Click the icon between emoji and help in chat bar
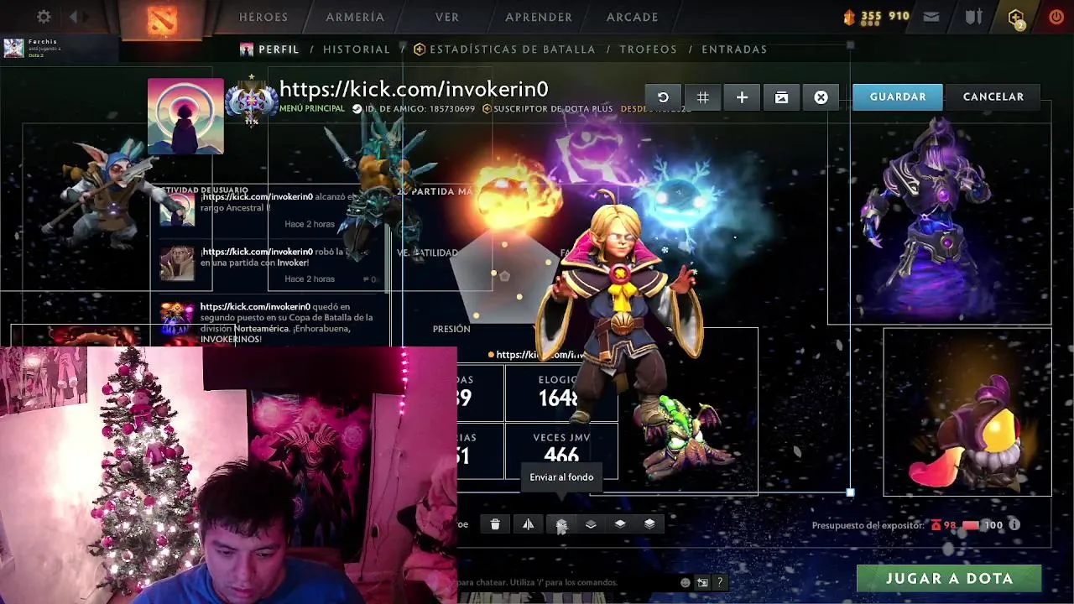1074x604 pixels. point(702,582)
